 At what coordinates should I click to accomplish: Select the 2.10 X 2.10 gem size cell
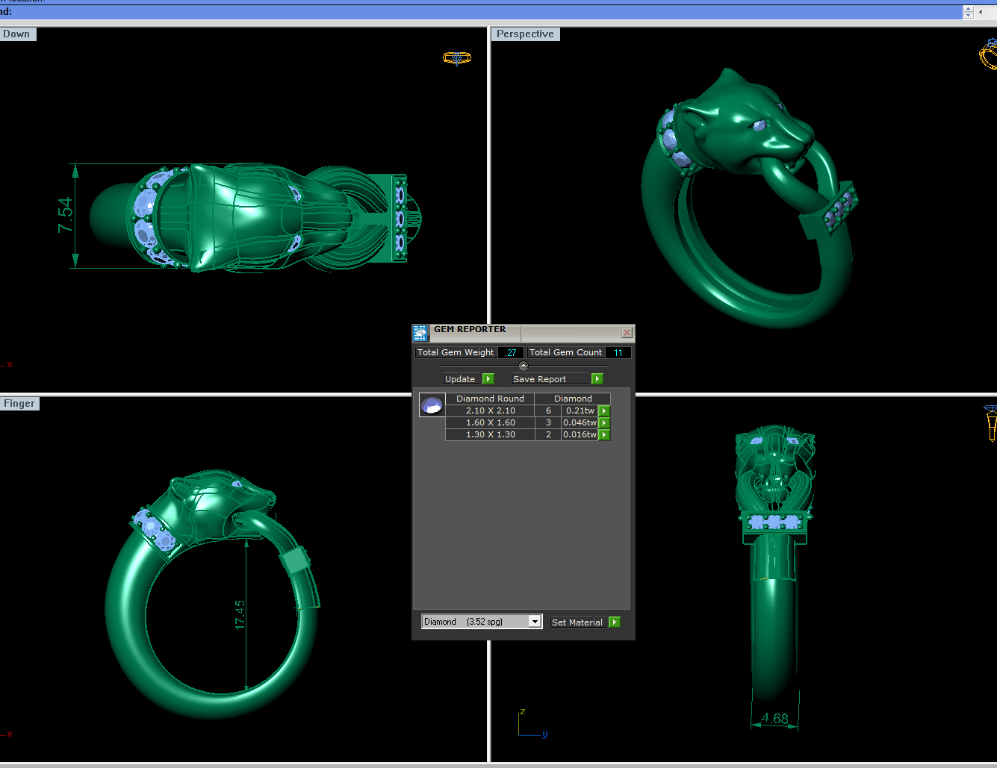490,410
